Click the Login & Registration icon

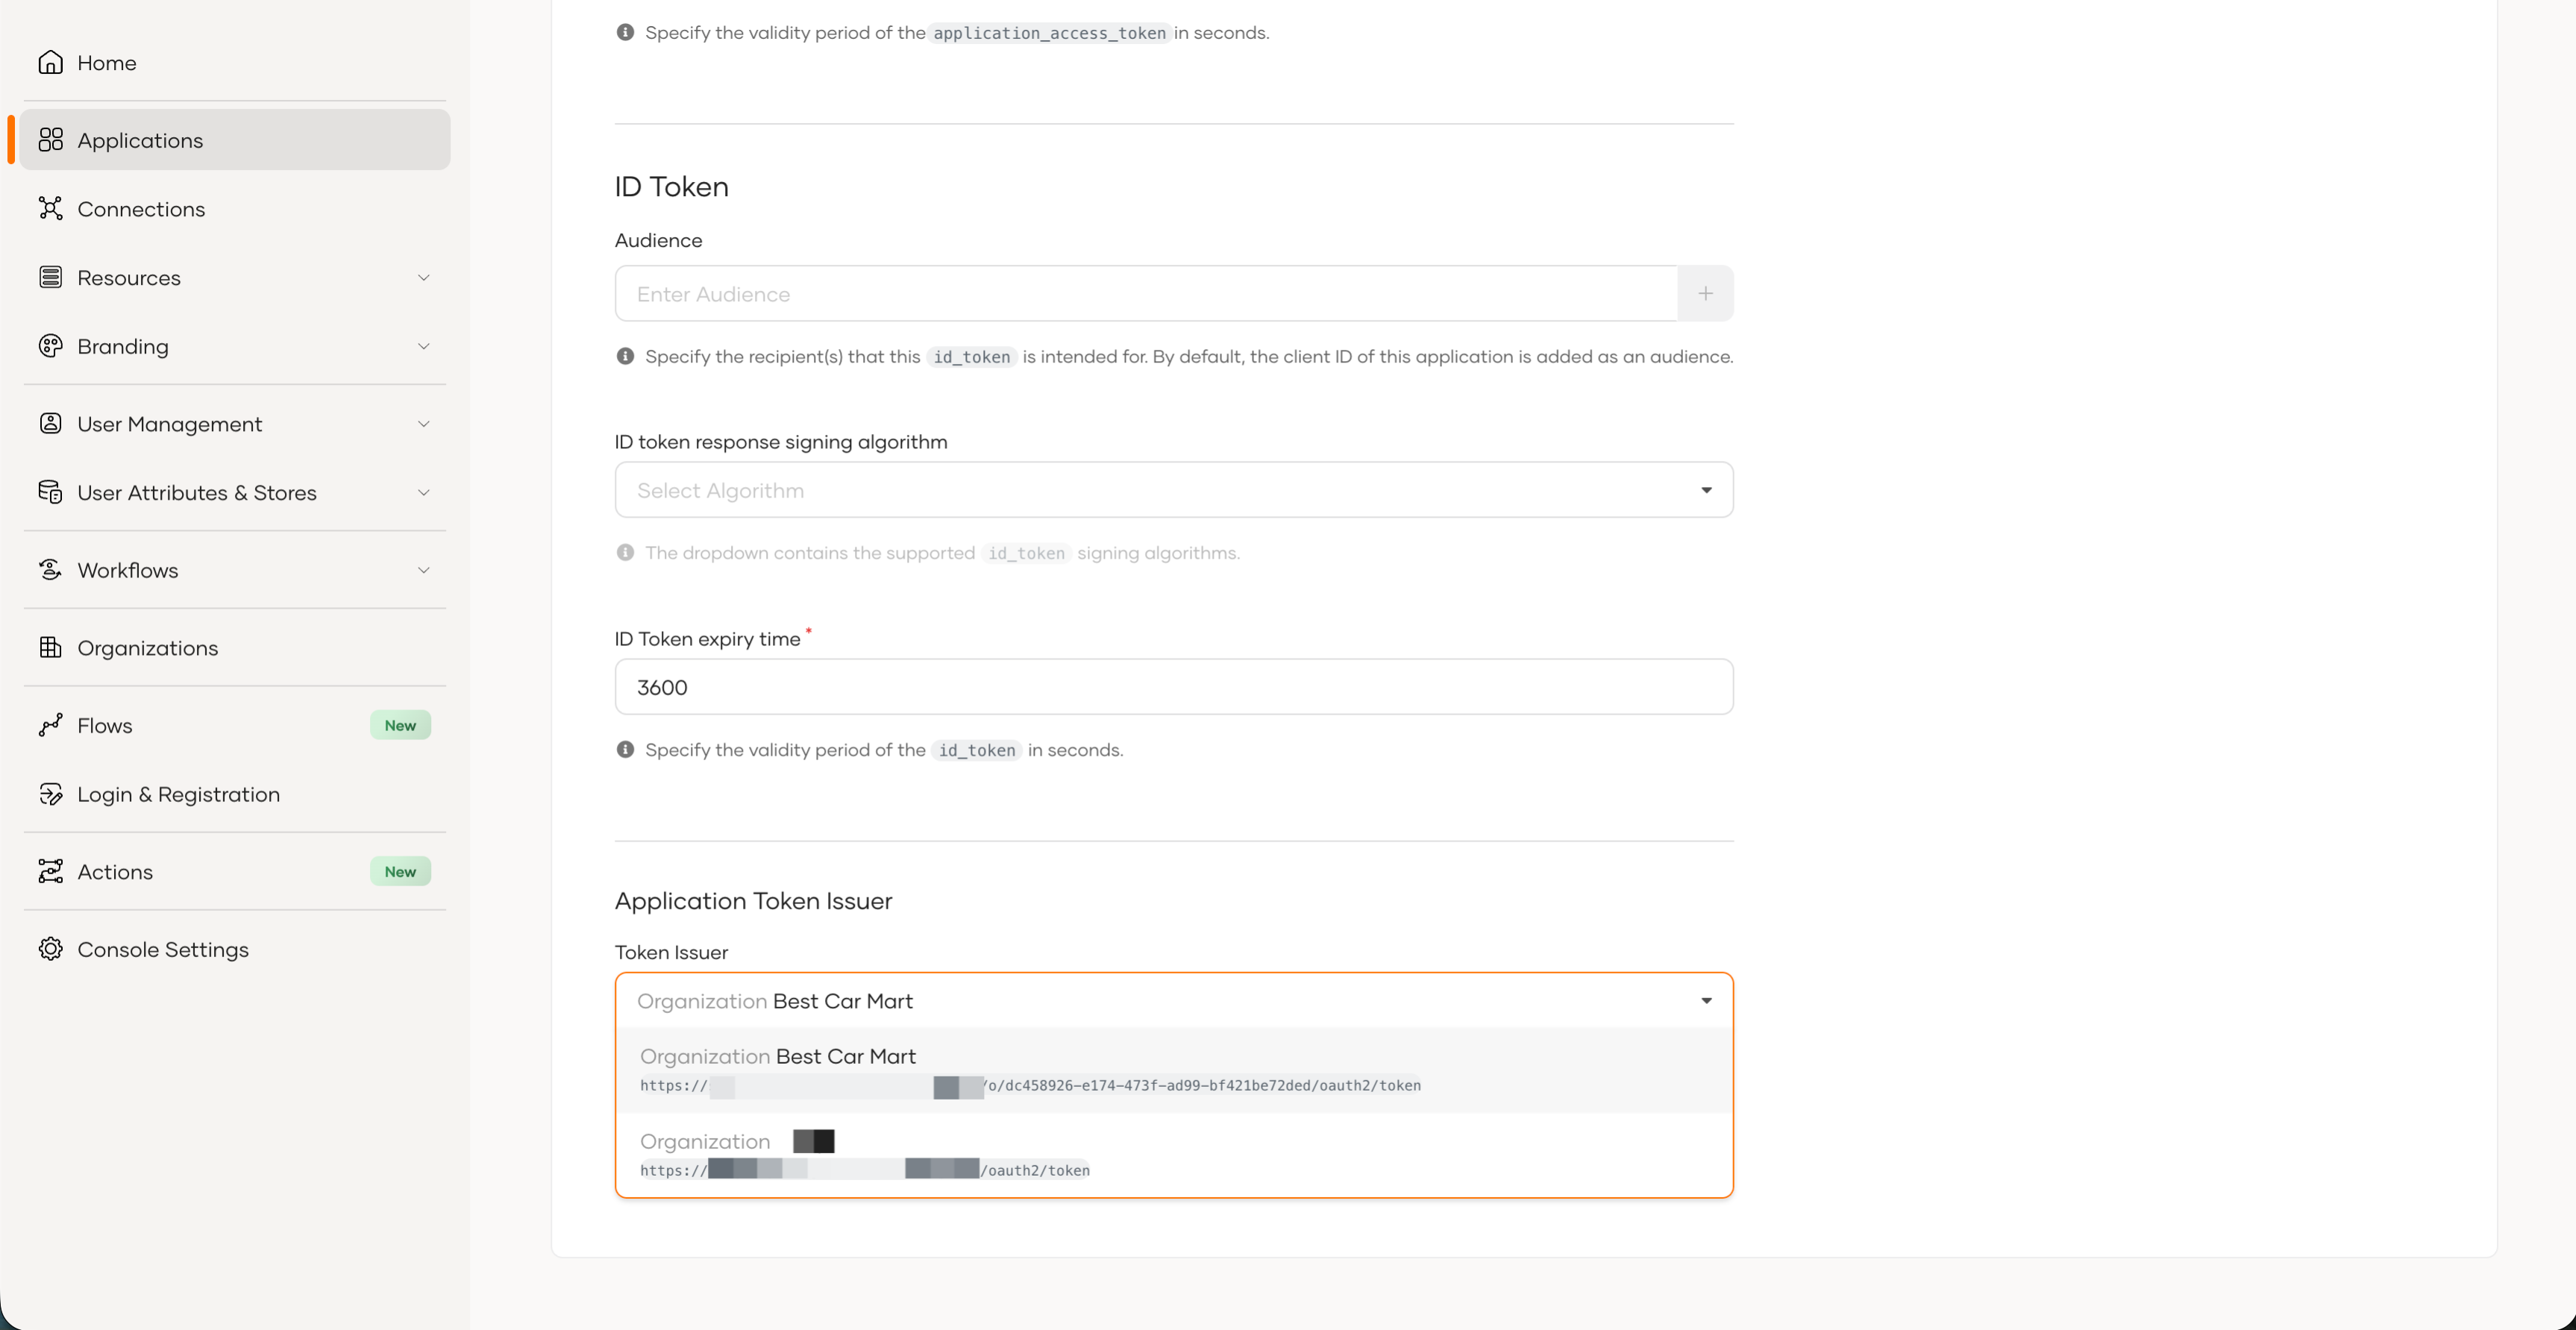coord(50,794)
